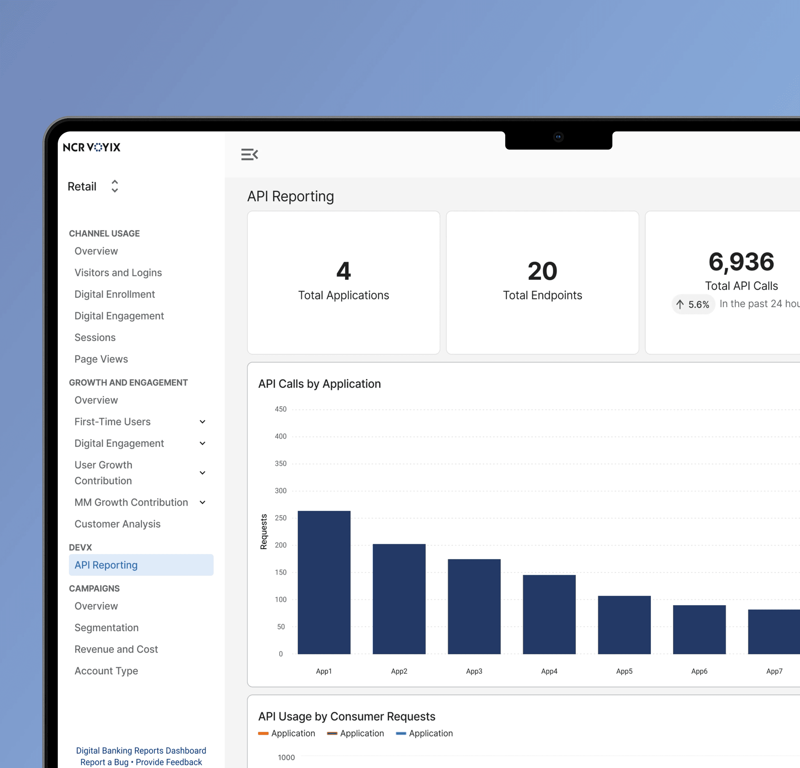The width and height of the screenshot is (800, 768).
Task: Open Growth and Engagement Overview
Action: point(96,400)
